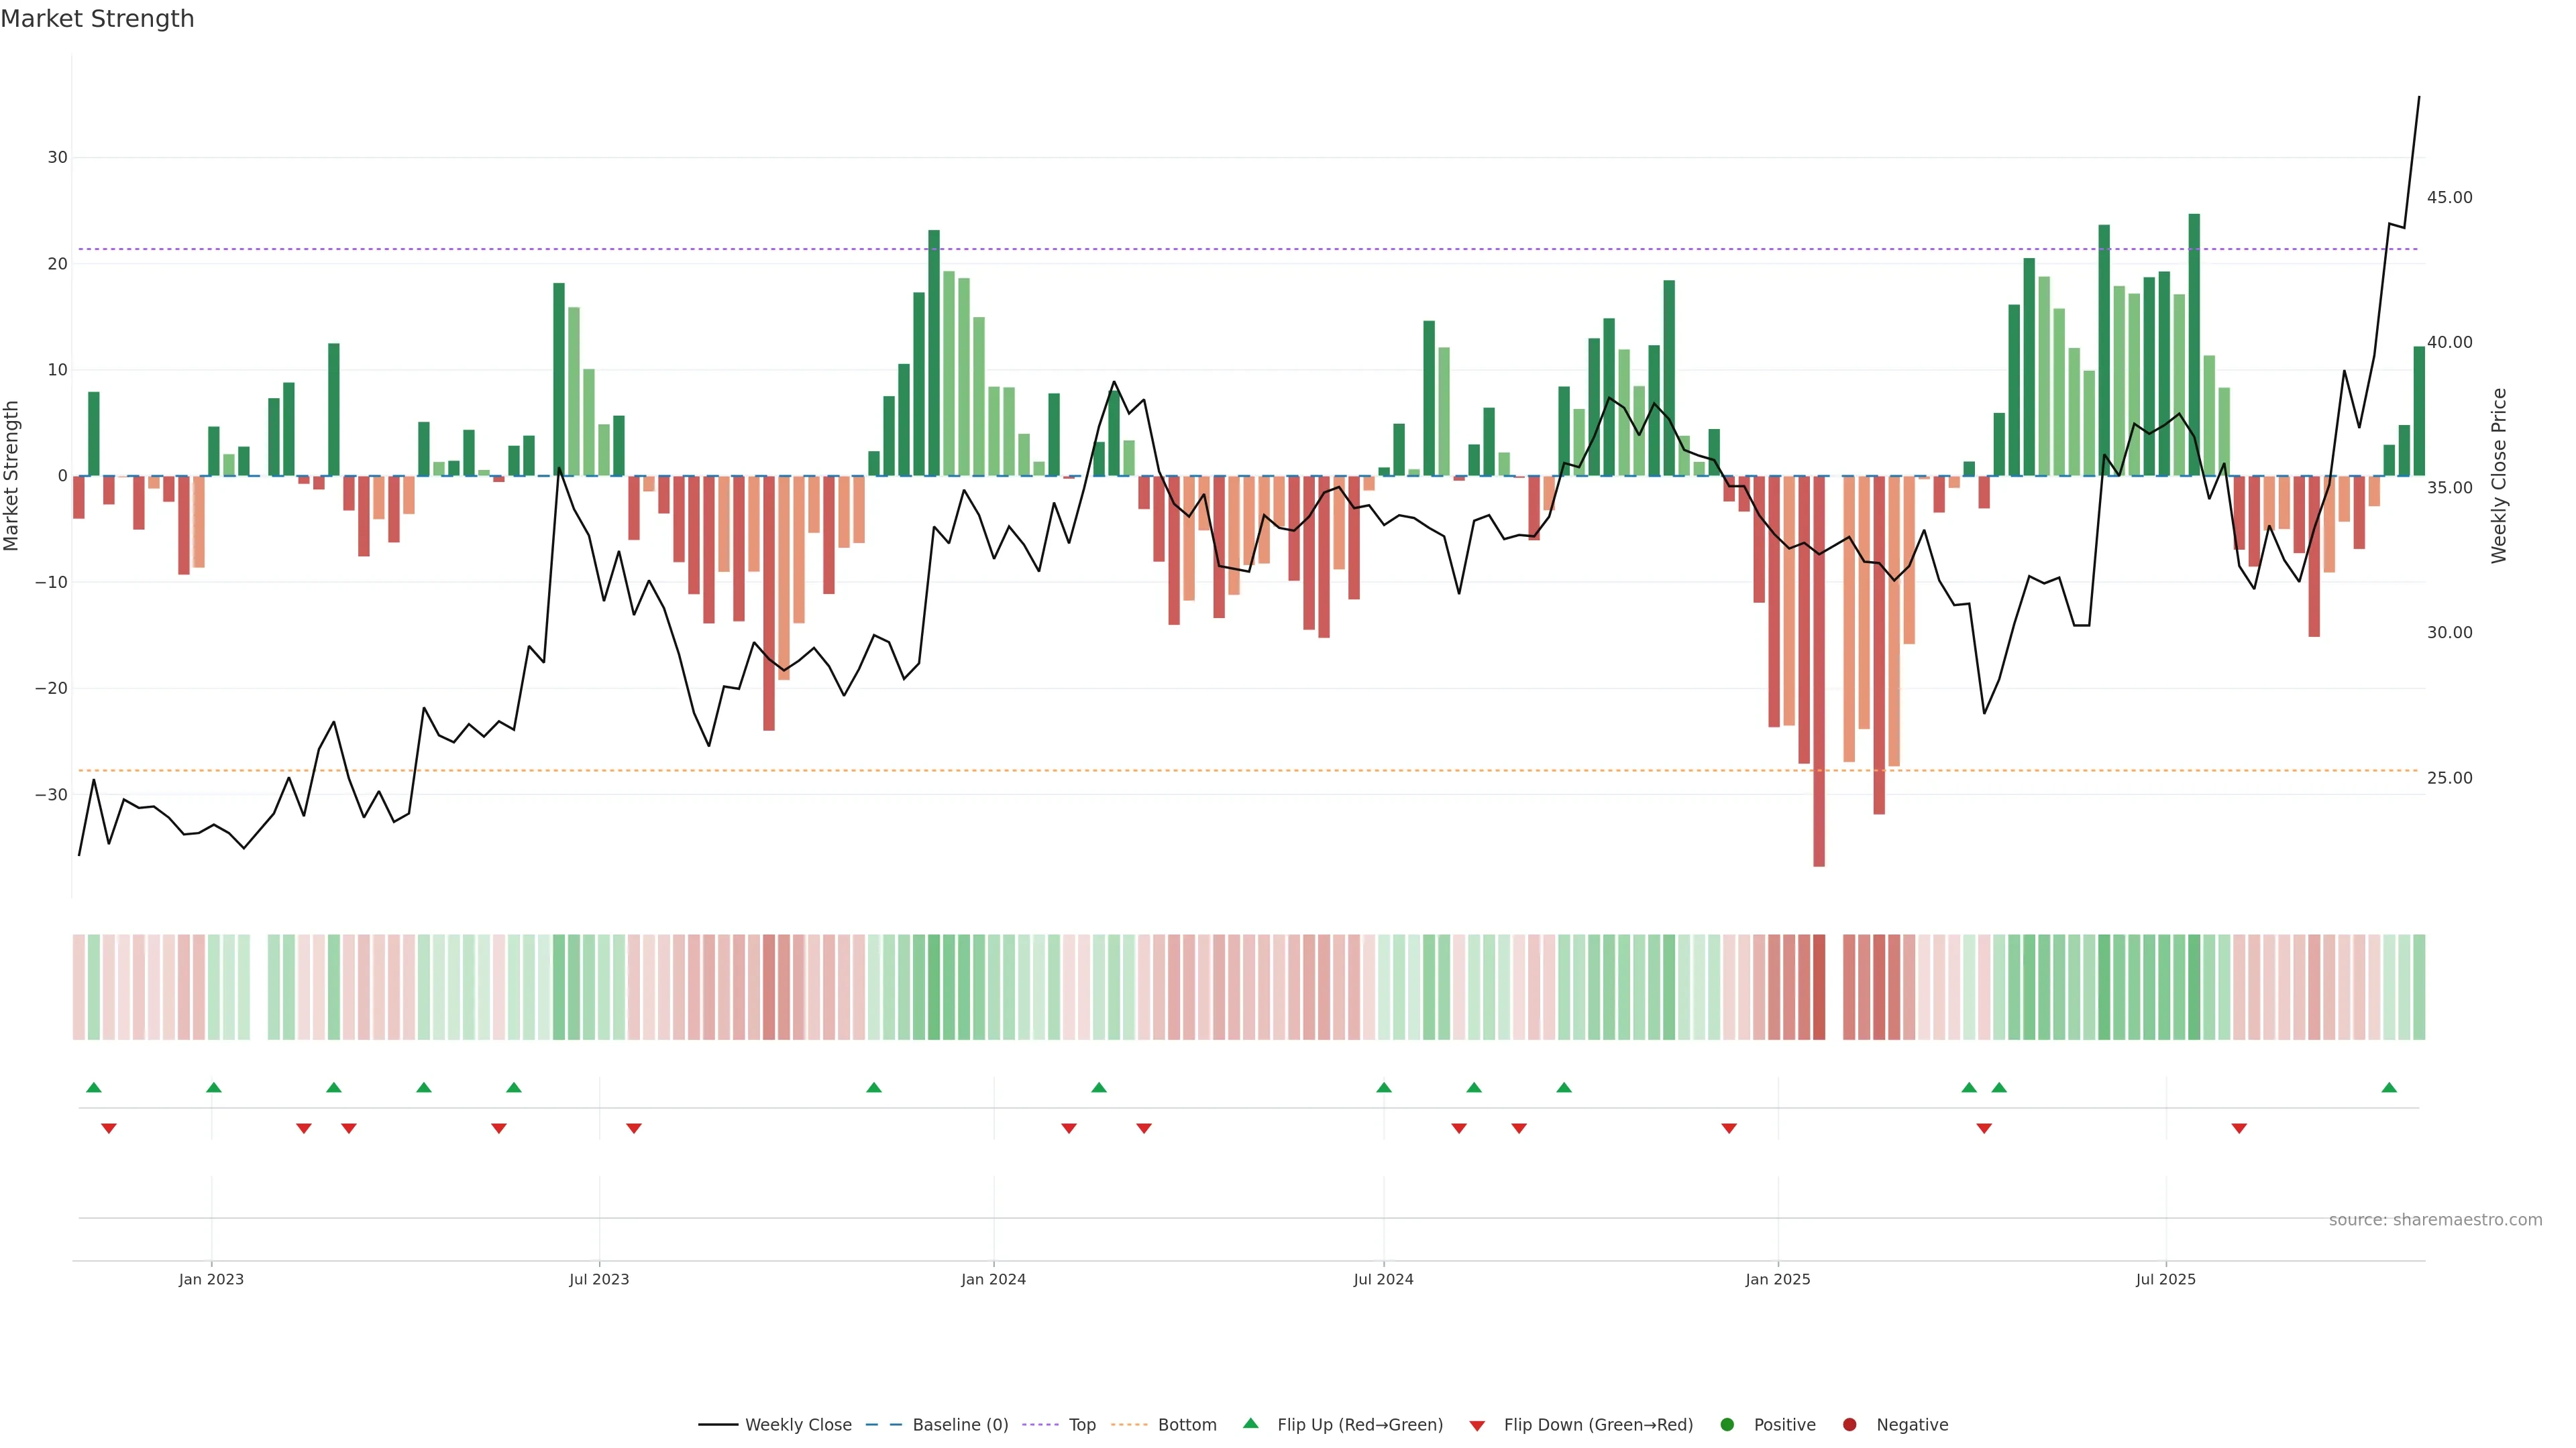Click the Negative red circle legend icon
Image resolution: width=2576 pixels, height=1448 pixels.
click(1849, 1425)
